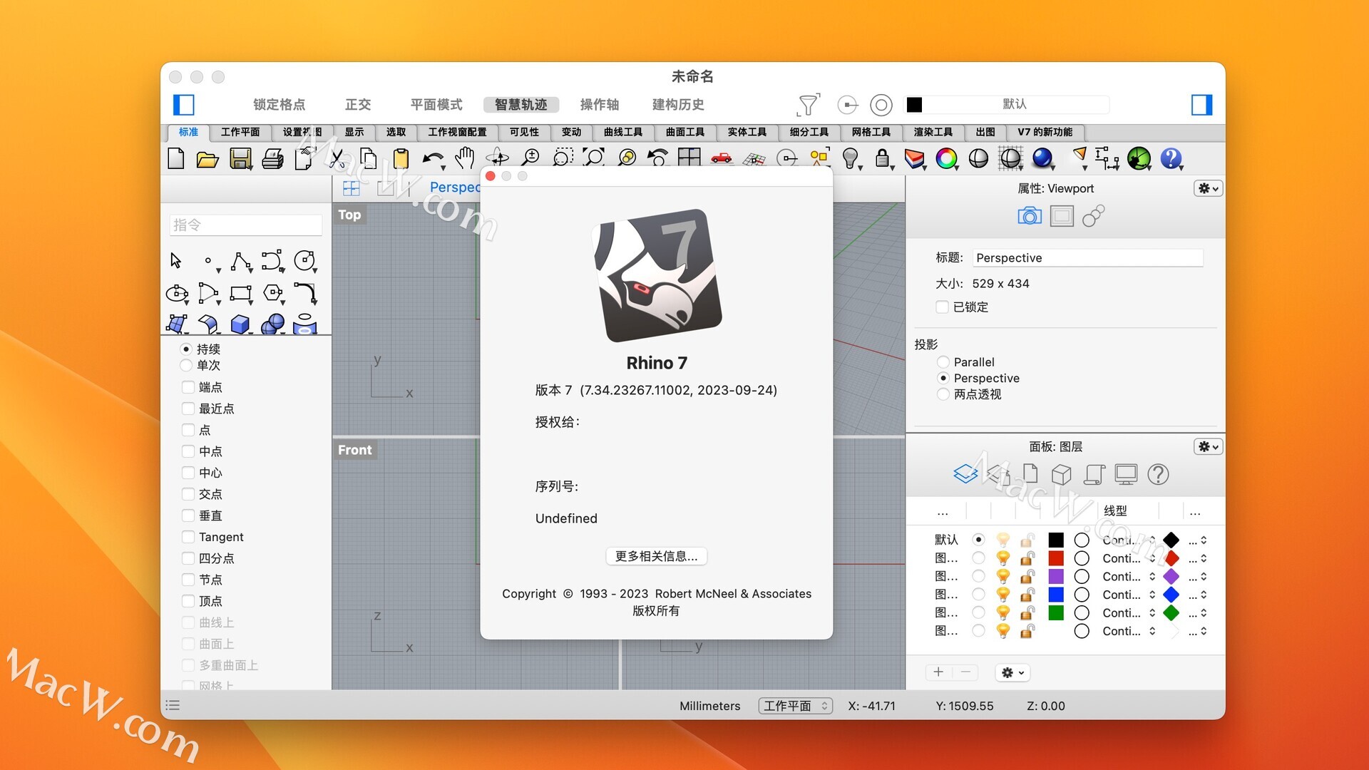Cut selection with the scissors icon
This screenshot has height=770, width=1369.
click(x=337, y=158)
